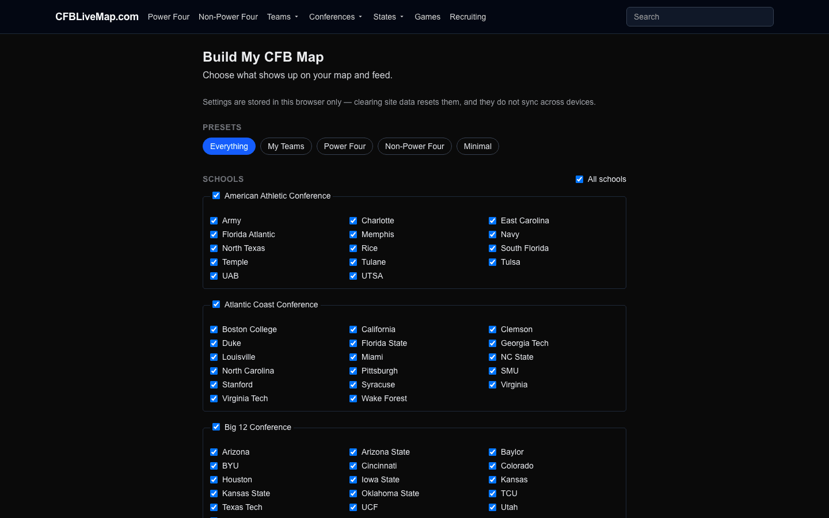The width and height of the screenshot is (829, 518).
Task: Select the My Teams preset
Action: pyautogui.click(x=286, y=146)
